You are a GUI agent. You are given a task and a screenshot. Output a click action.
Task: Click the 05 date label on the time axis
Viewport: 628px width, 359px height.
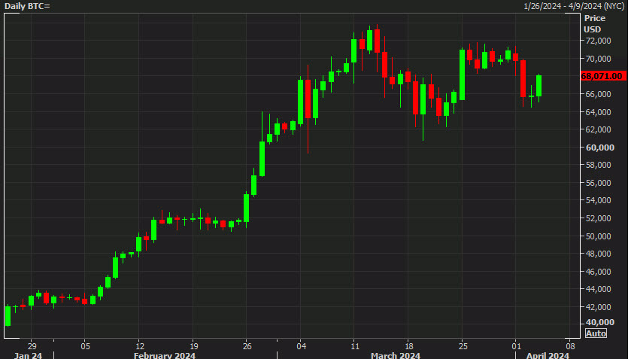(x=85, y=346)
